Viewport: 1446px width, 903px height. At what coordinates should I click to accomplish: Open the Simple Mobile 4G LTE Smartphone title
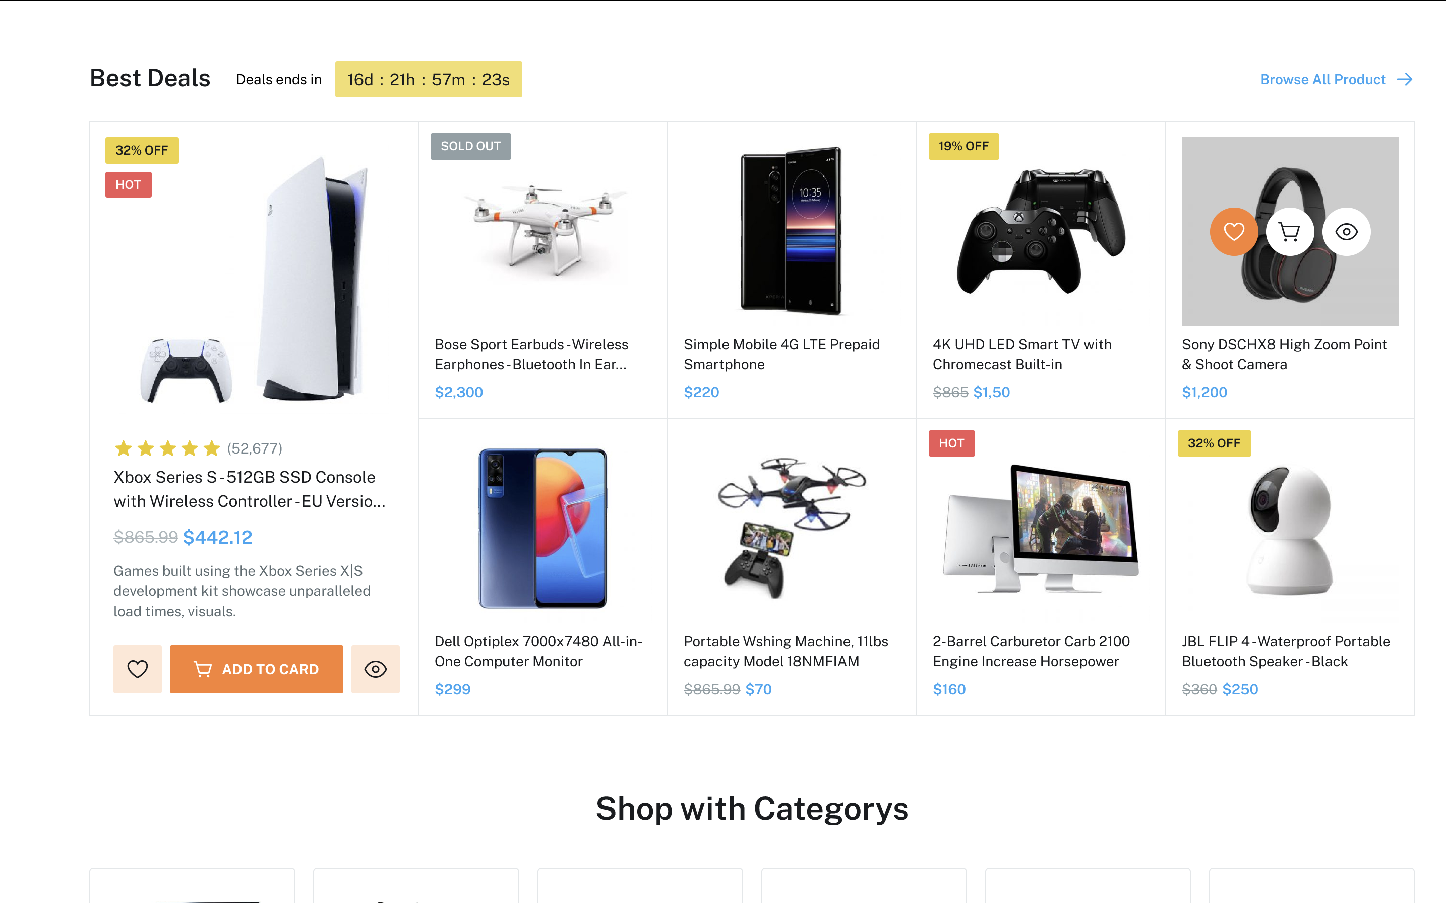point(781,354)
